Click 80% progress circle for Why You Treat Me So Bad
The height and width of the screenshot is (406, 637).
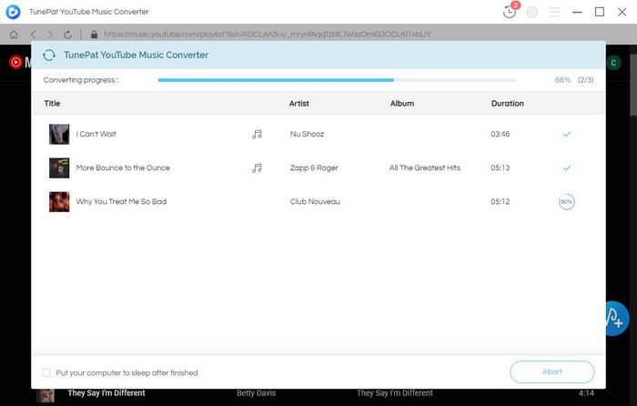click(x=567, y=201)
